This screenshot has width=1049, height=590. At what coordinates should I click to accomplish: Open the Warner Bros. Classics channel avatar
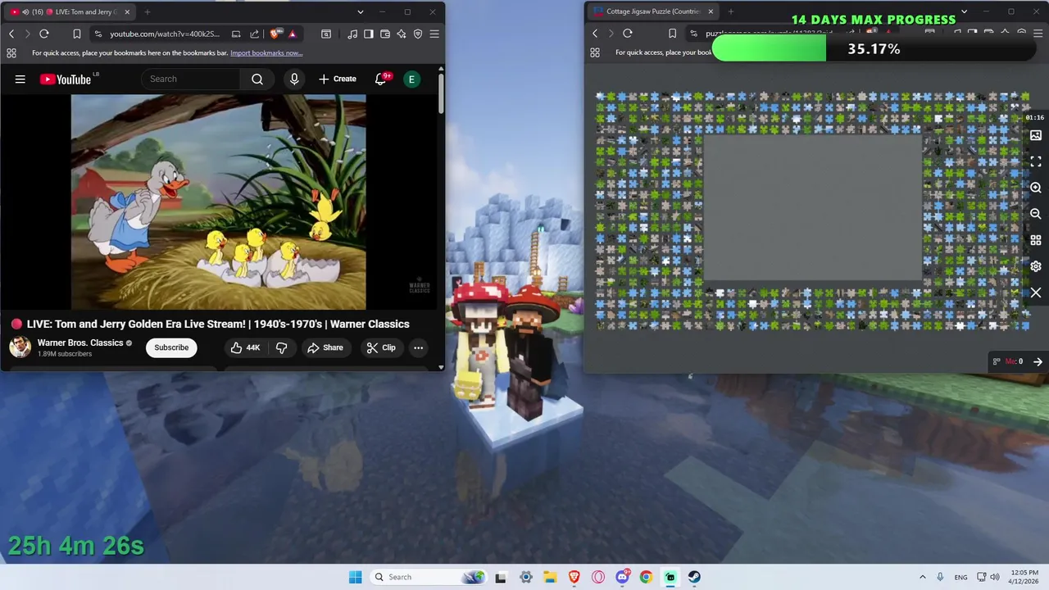tap(20, 347)
